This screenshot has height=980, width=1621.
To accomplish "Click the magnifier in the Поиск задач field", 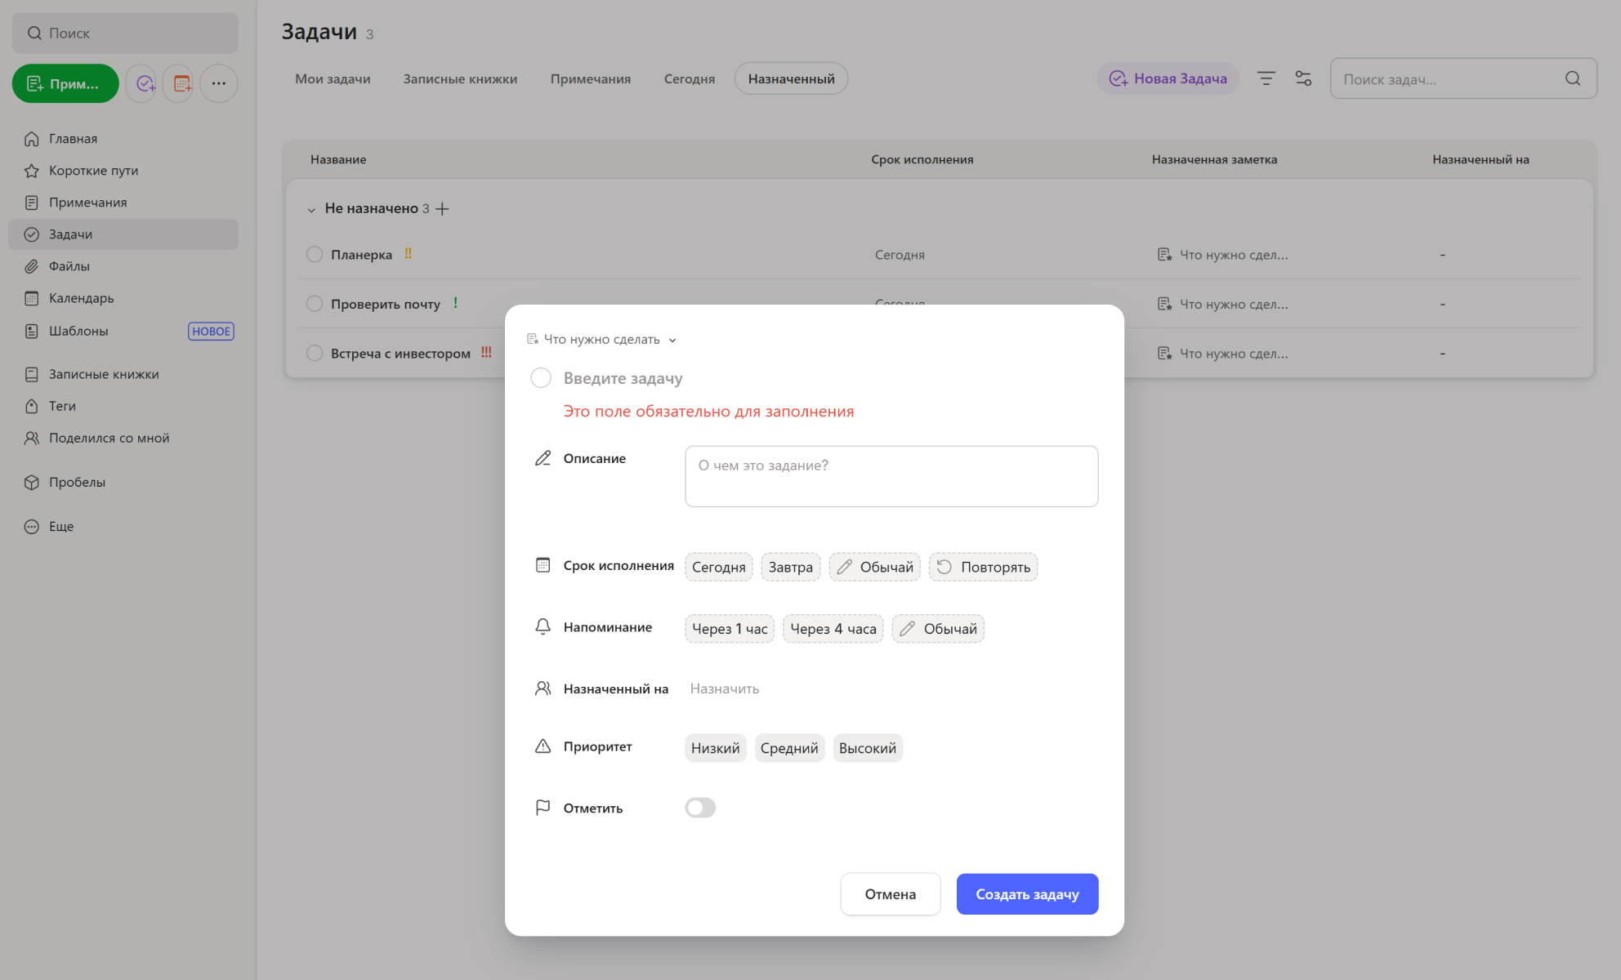I will point(1573,78).
